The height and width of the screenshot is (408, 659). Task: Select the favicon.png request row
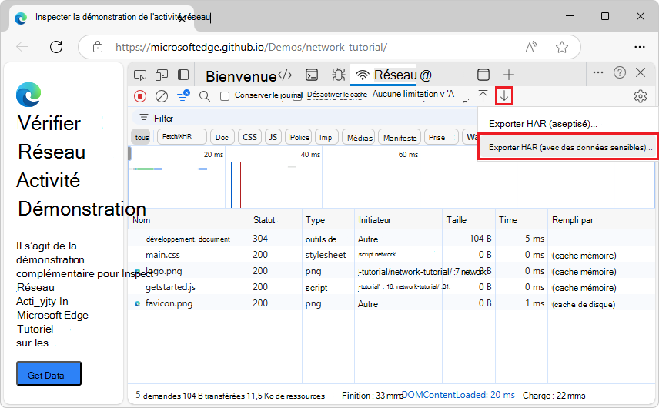pyautogui.click(x=391, y=303)
